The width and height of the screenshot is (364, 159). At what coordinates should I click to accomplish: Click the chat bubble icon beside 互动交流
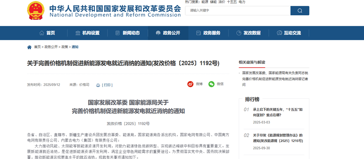click(x=279, y=33)
